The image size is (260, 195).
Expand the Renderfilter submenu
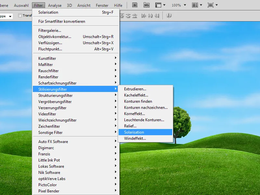pyautogui.click(x=76, y=77)
